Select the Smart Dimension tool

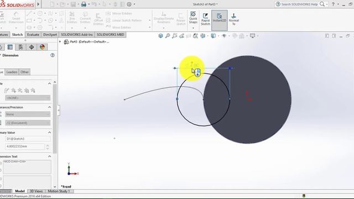16,18
